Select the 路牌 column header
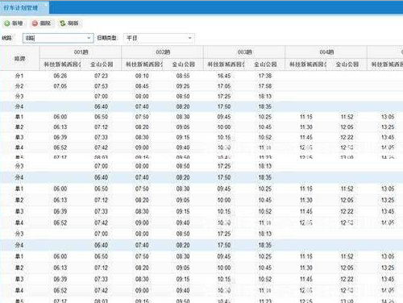 [x=20, y=58]
